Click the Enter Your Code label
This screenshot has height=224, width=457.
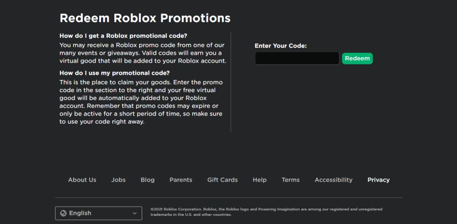tap(281, 46)
